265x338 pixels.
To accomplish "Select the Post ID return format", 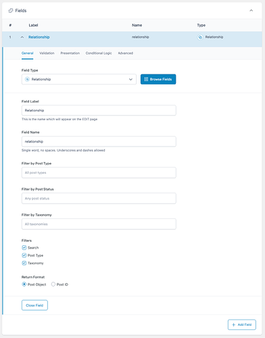I will 53,285.
